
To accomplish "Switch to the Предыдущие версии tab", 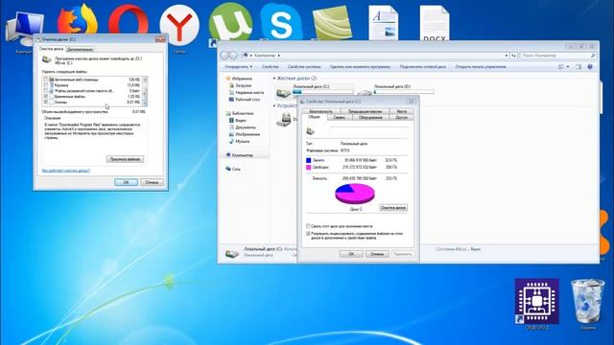I will pyautogui.click(x=365, y=111).
